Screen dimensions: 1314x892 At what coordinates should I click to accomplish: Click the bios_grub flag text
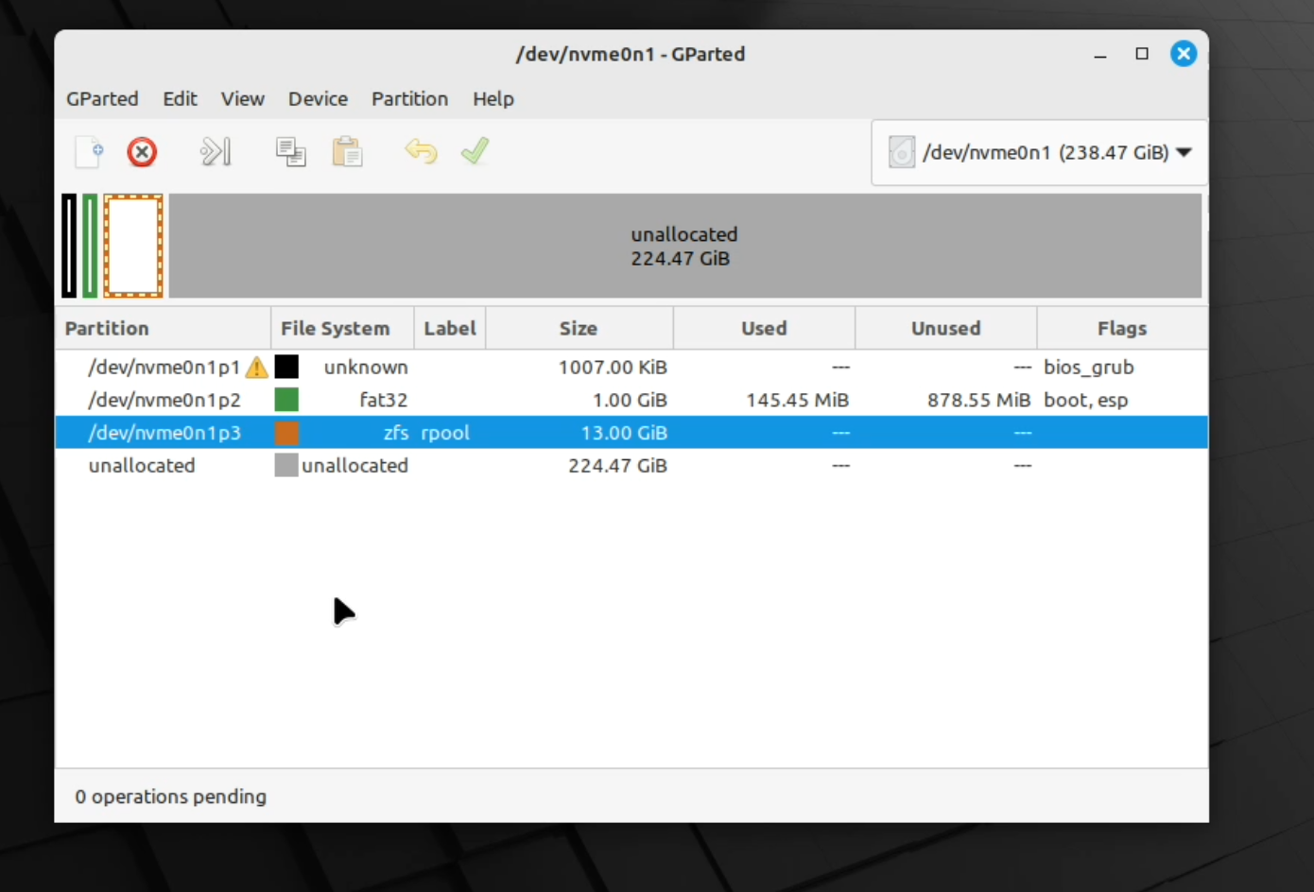1088,367
